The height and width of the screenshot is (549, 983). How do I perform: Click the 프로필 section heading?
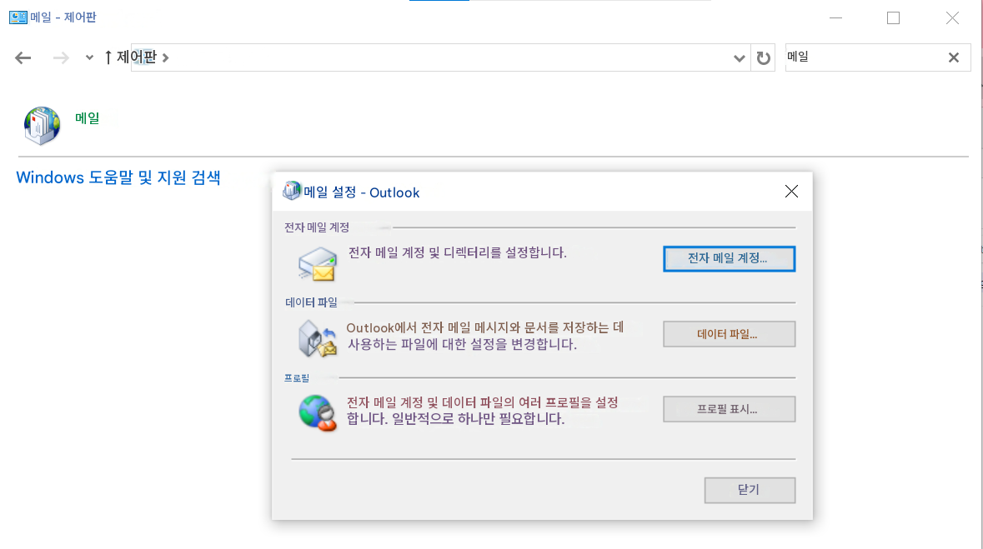pos(297,378)
